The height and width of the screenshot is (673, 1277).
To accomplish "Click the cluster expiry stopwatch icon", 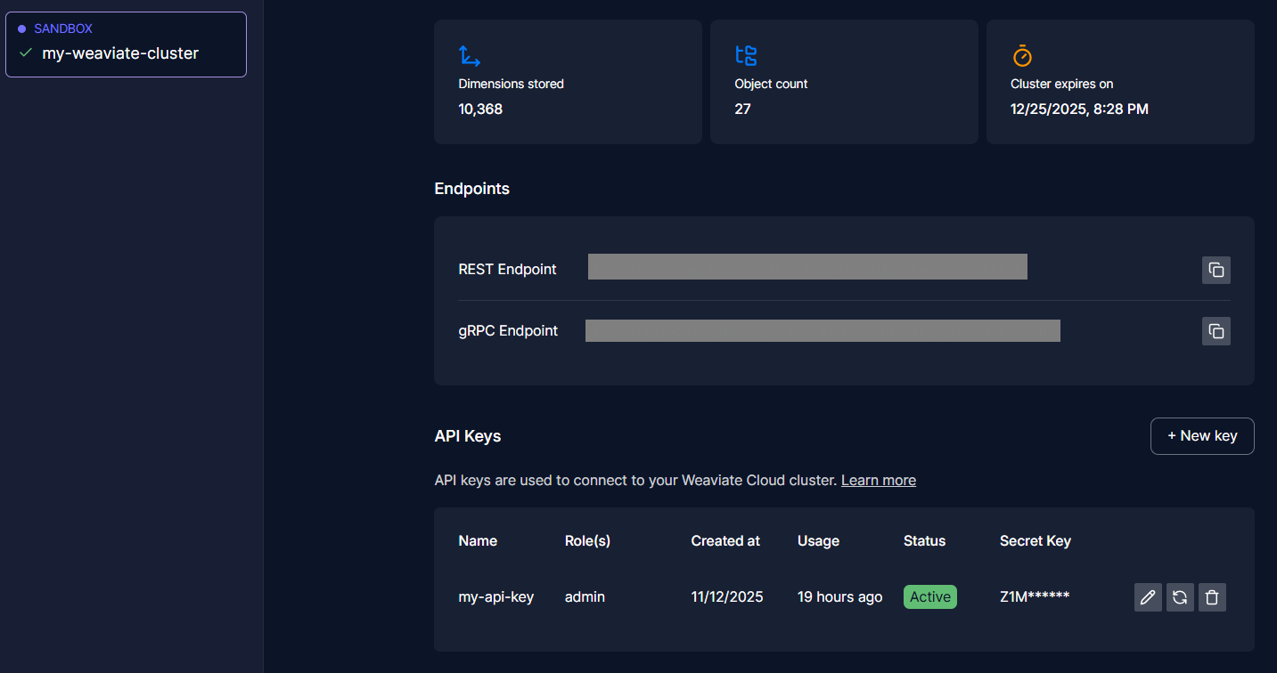I will (x=1022, y=56).
